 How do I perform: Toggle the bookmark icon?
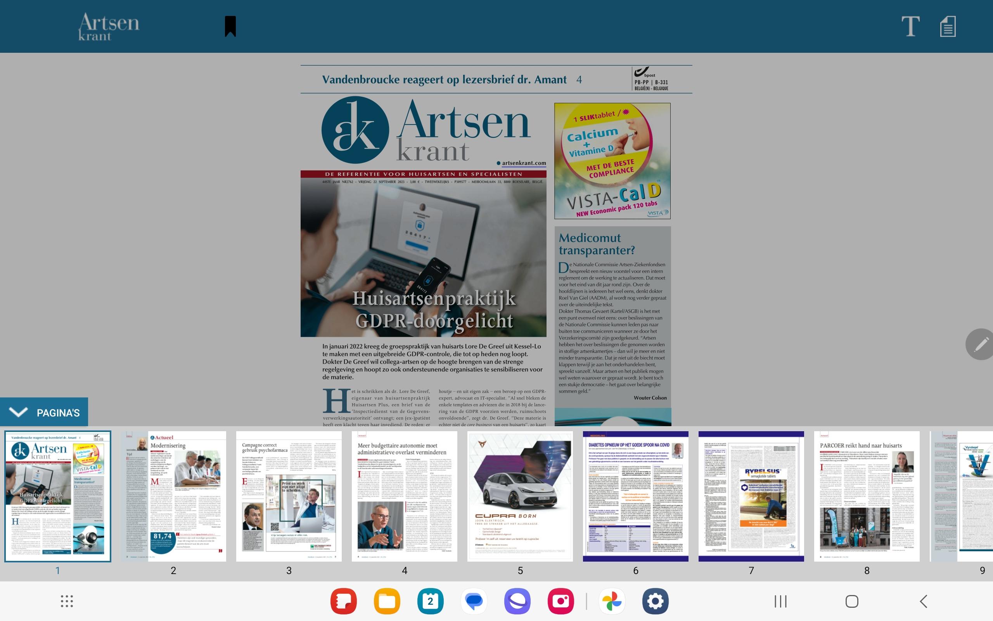pyautogui.click(x=230, y=26)
